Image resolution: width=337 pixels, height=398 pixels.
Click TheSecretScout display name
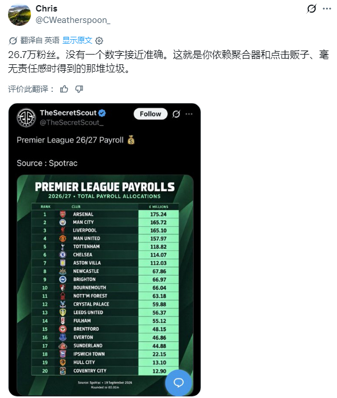(x=68, y=113)
